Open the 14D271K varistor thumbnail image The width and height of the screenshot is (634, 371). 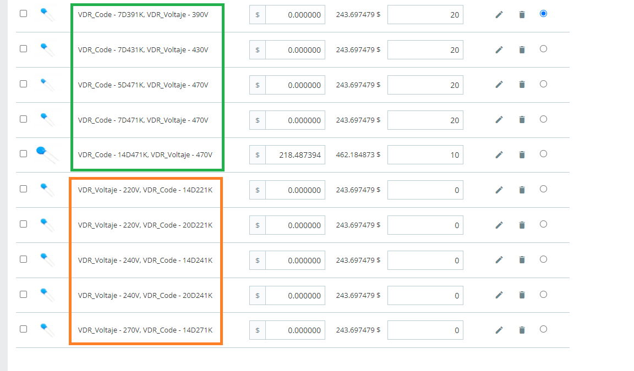(x=47, y=330)
